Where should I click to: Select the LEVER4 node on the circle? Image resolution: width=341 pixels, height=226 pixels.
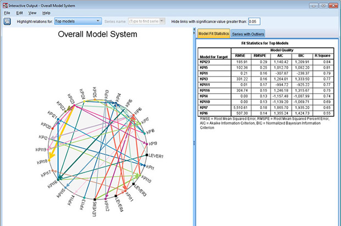click(x=116, y=196)
